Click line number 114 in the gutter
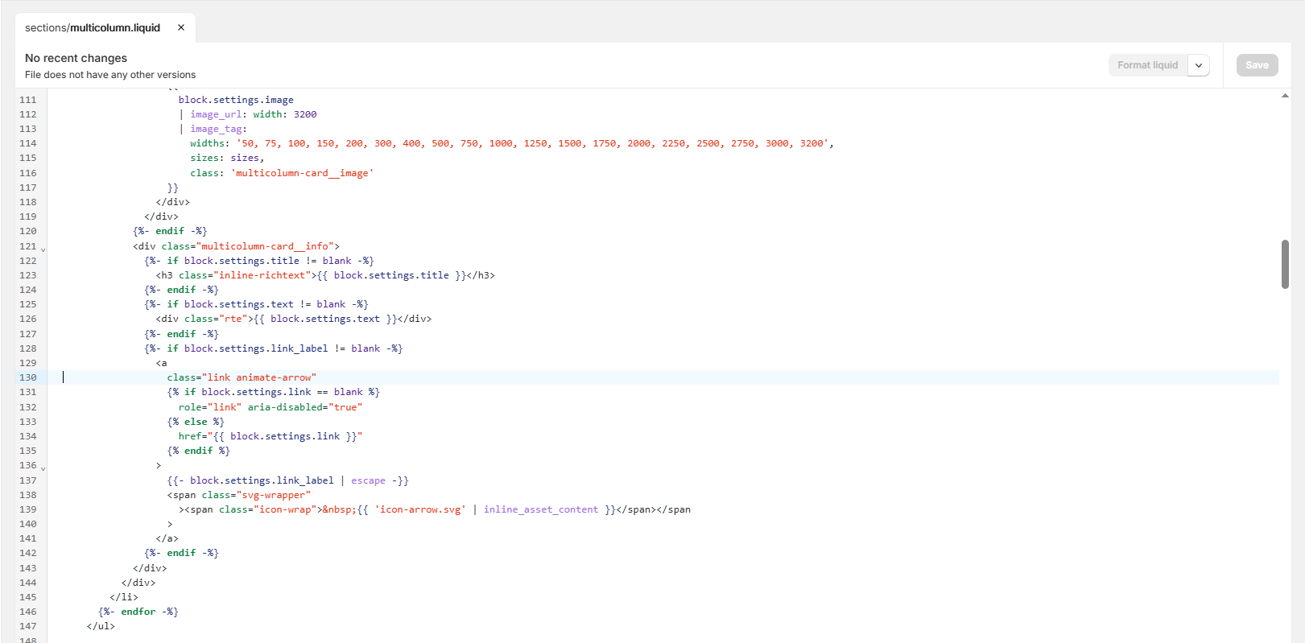The image size is (1305, 643). click(28, 143)
